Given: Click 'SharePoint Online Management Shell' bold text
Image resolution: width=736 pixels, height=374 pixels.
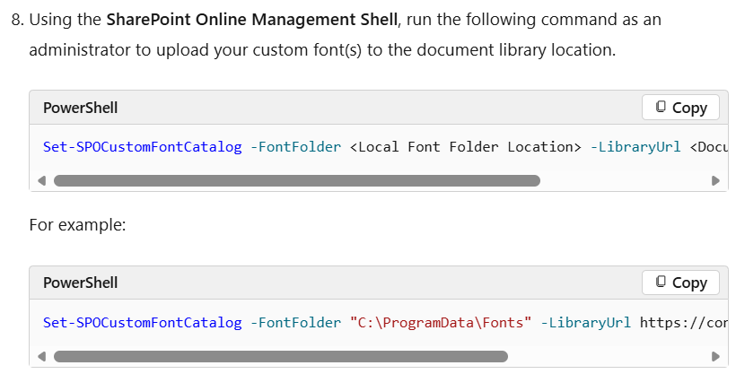Looking at the screenshot, I should (x=252, y=20).
